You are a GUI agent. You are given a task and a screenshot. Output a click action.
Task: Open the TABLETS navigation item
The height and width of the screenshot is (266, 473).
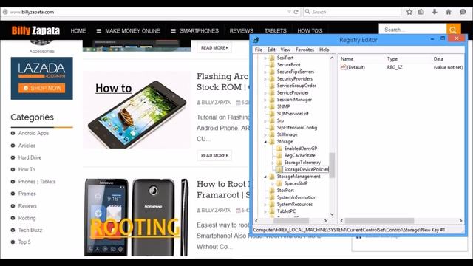click(276, 30)
